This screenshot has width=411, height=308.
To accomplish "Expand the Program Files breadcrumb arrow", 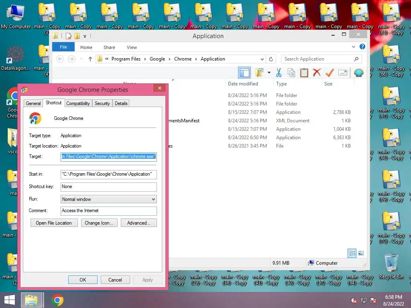I will (x=145, y=59).
